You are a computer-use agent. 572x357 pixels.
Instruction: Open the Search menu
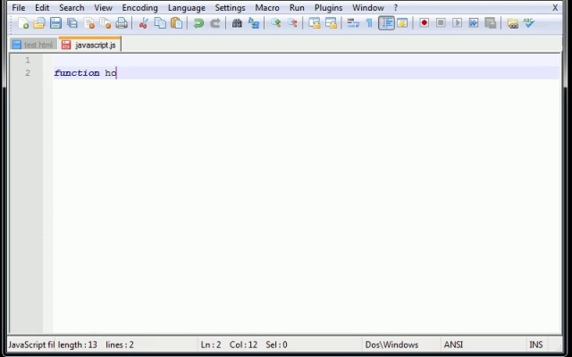(x=71, y=8)
